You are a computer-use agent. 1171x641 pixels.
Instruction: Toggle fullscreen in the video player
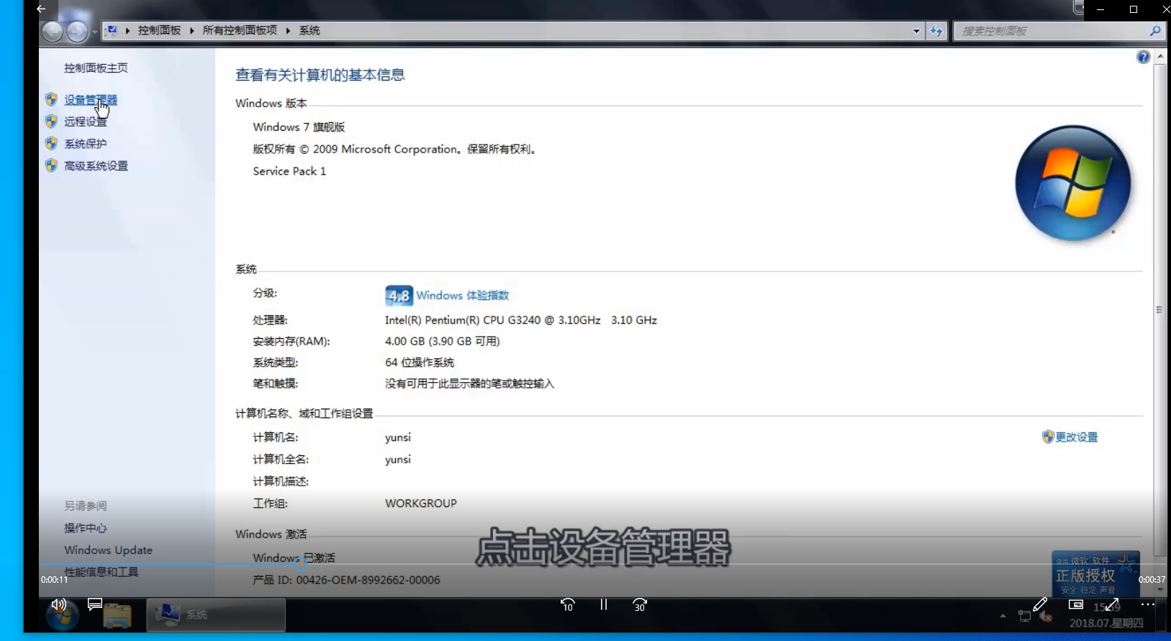pyautogui.click(x=1112, y=604)
